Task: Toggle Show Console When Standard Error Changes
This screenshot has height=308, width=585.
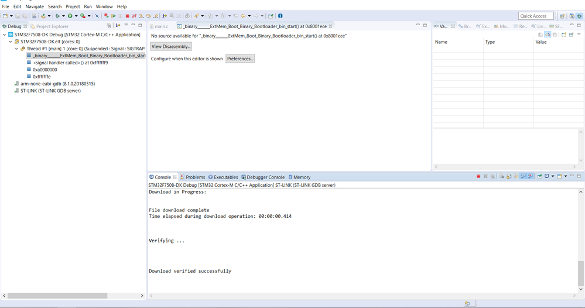Action: [x=530, y=176]
